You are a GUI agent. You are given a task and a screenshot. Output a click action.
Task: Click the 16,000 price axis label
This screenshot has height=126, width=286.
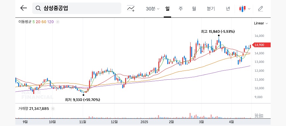(260, 36)
